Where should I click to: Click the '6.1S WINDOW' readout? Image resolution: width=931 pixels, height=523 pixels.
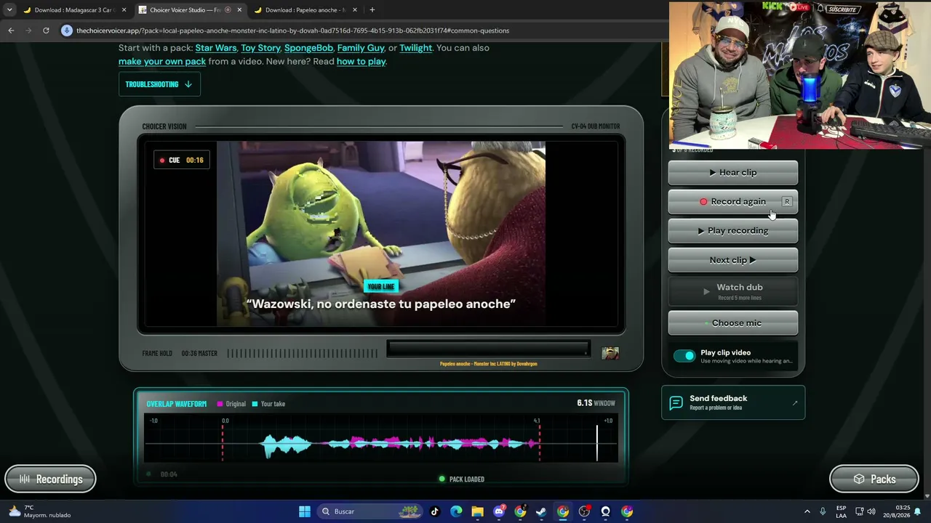coord(596,403)
